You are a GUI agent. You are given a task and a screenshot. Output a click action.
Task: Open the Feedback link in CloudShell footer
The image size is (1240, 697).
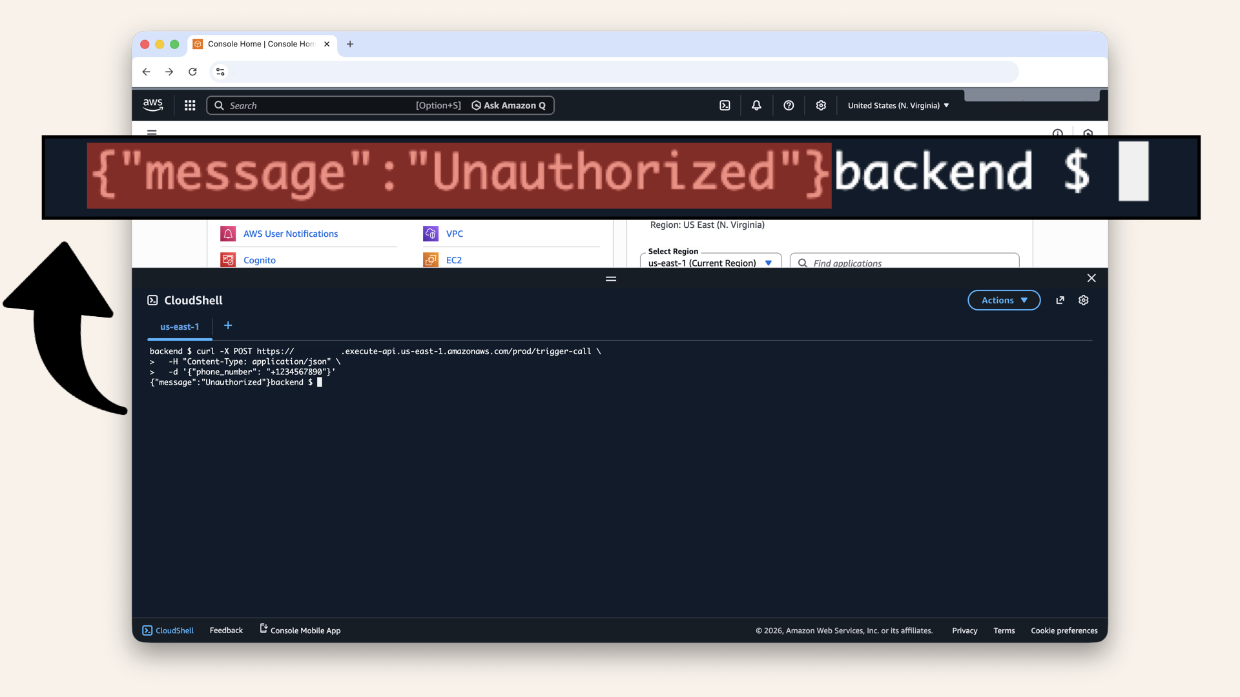(x=225, y=630)
